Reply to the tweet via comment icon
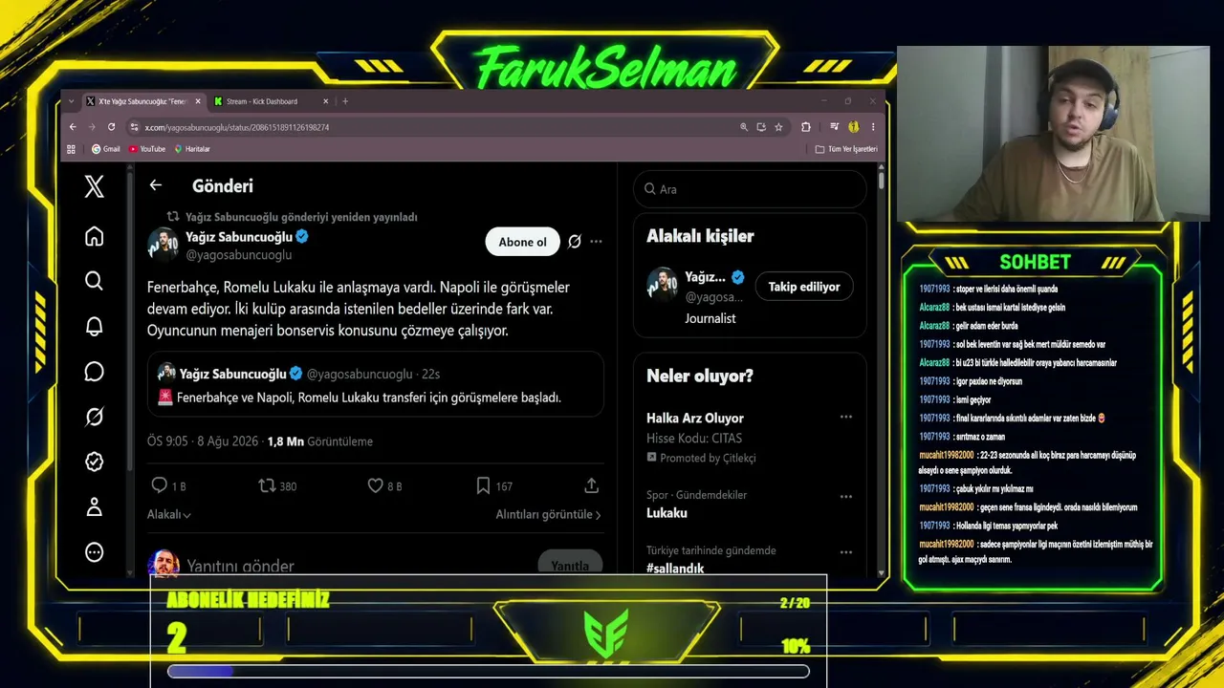This screenshot has height=688, width=1224. [160, 485]
